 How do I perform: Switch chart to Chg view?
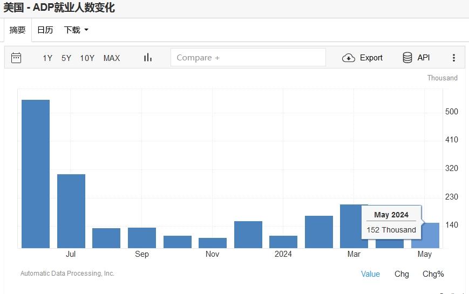[402, 274]
